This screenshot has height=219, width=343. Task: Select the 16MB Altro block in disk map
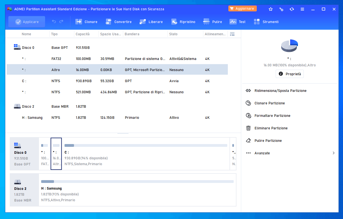click(x=56, y=154)
